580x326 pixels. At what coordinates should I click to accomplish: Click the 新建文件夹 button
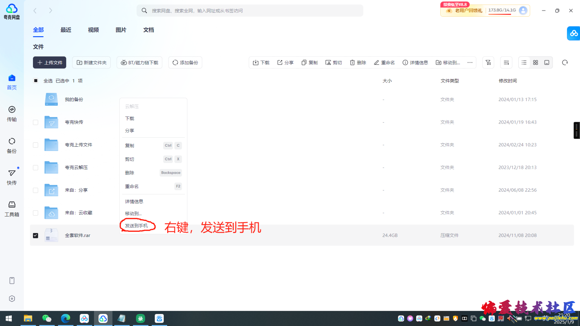click(91, 63)
